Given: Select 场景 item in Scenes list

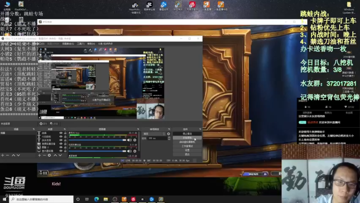Looking at the screenshot, I should tap(18, 133).
